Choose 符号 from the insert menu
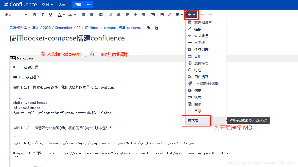This screenshot has width=298, height=167. (x=206, y=70)
